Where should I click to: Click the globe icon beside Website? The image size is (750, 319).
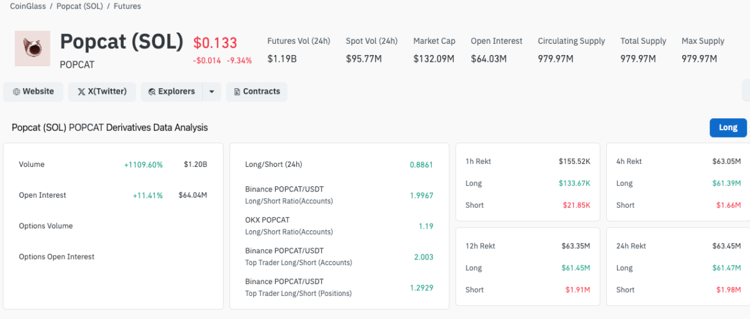pyautogui.click(x=16, y=92)
